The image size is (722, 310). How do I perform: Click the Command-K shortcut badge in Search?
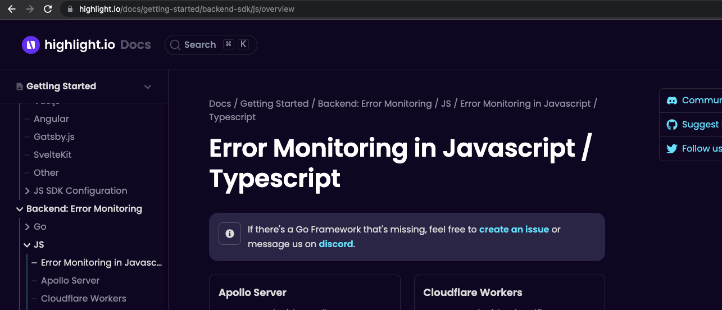pyautogui.click(x=236, y=45)
